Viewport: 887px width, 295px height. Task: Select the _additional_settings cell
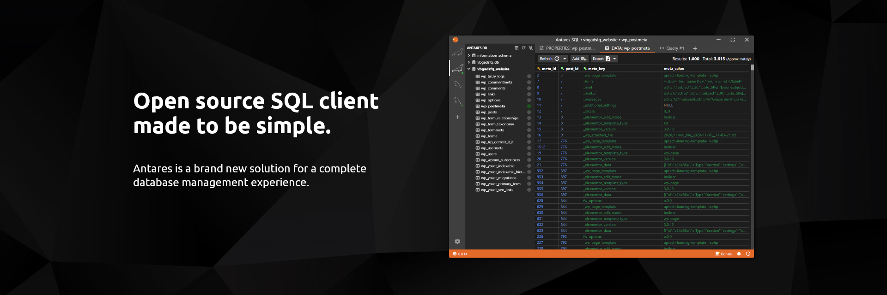(621, 106)
